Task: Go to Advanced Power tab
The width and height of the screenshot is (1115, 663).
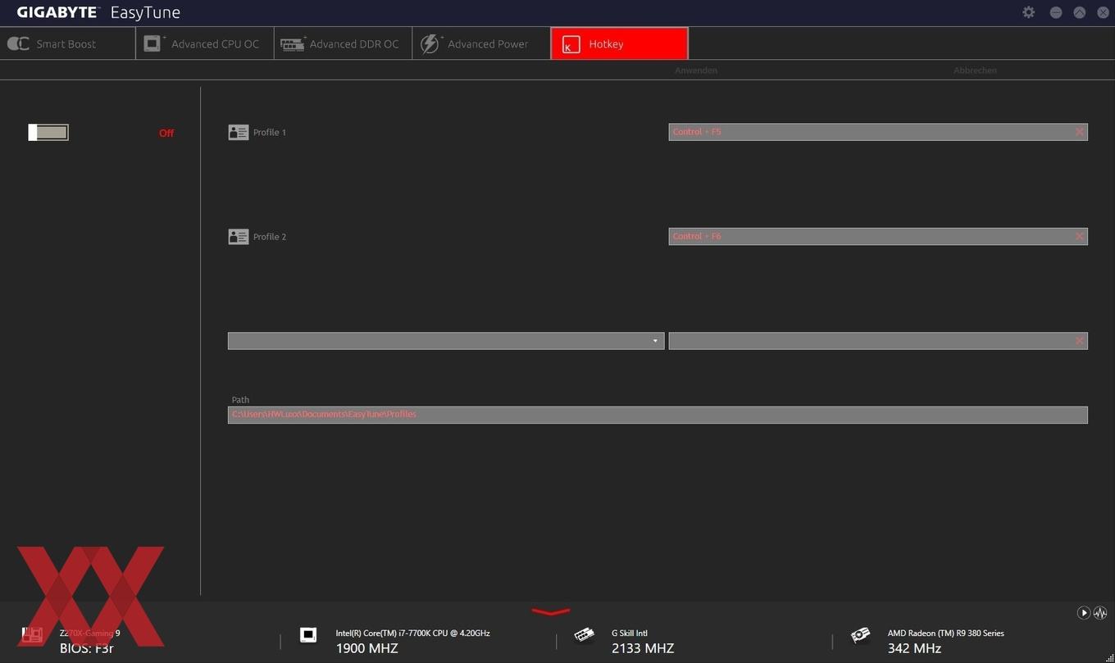Action: point(481,43)
